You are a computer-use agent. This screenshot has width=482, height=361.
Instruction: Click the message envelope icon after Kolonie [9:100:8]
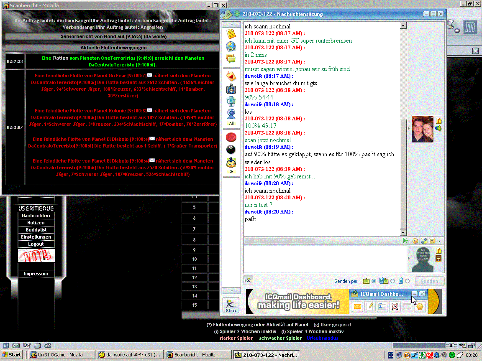pos(149,110)
